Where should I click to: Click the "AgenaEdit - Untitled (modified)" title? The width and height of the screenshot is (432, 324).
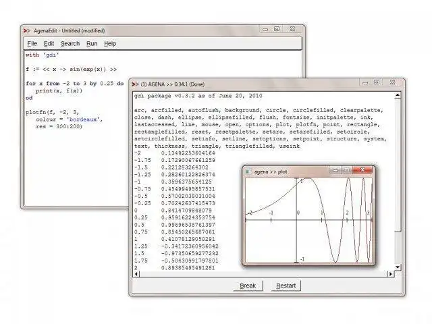[x=69, y=30]
